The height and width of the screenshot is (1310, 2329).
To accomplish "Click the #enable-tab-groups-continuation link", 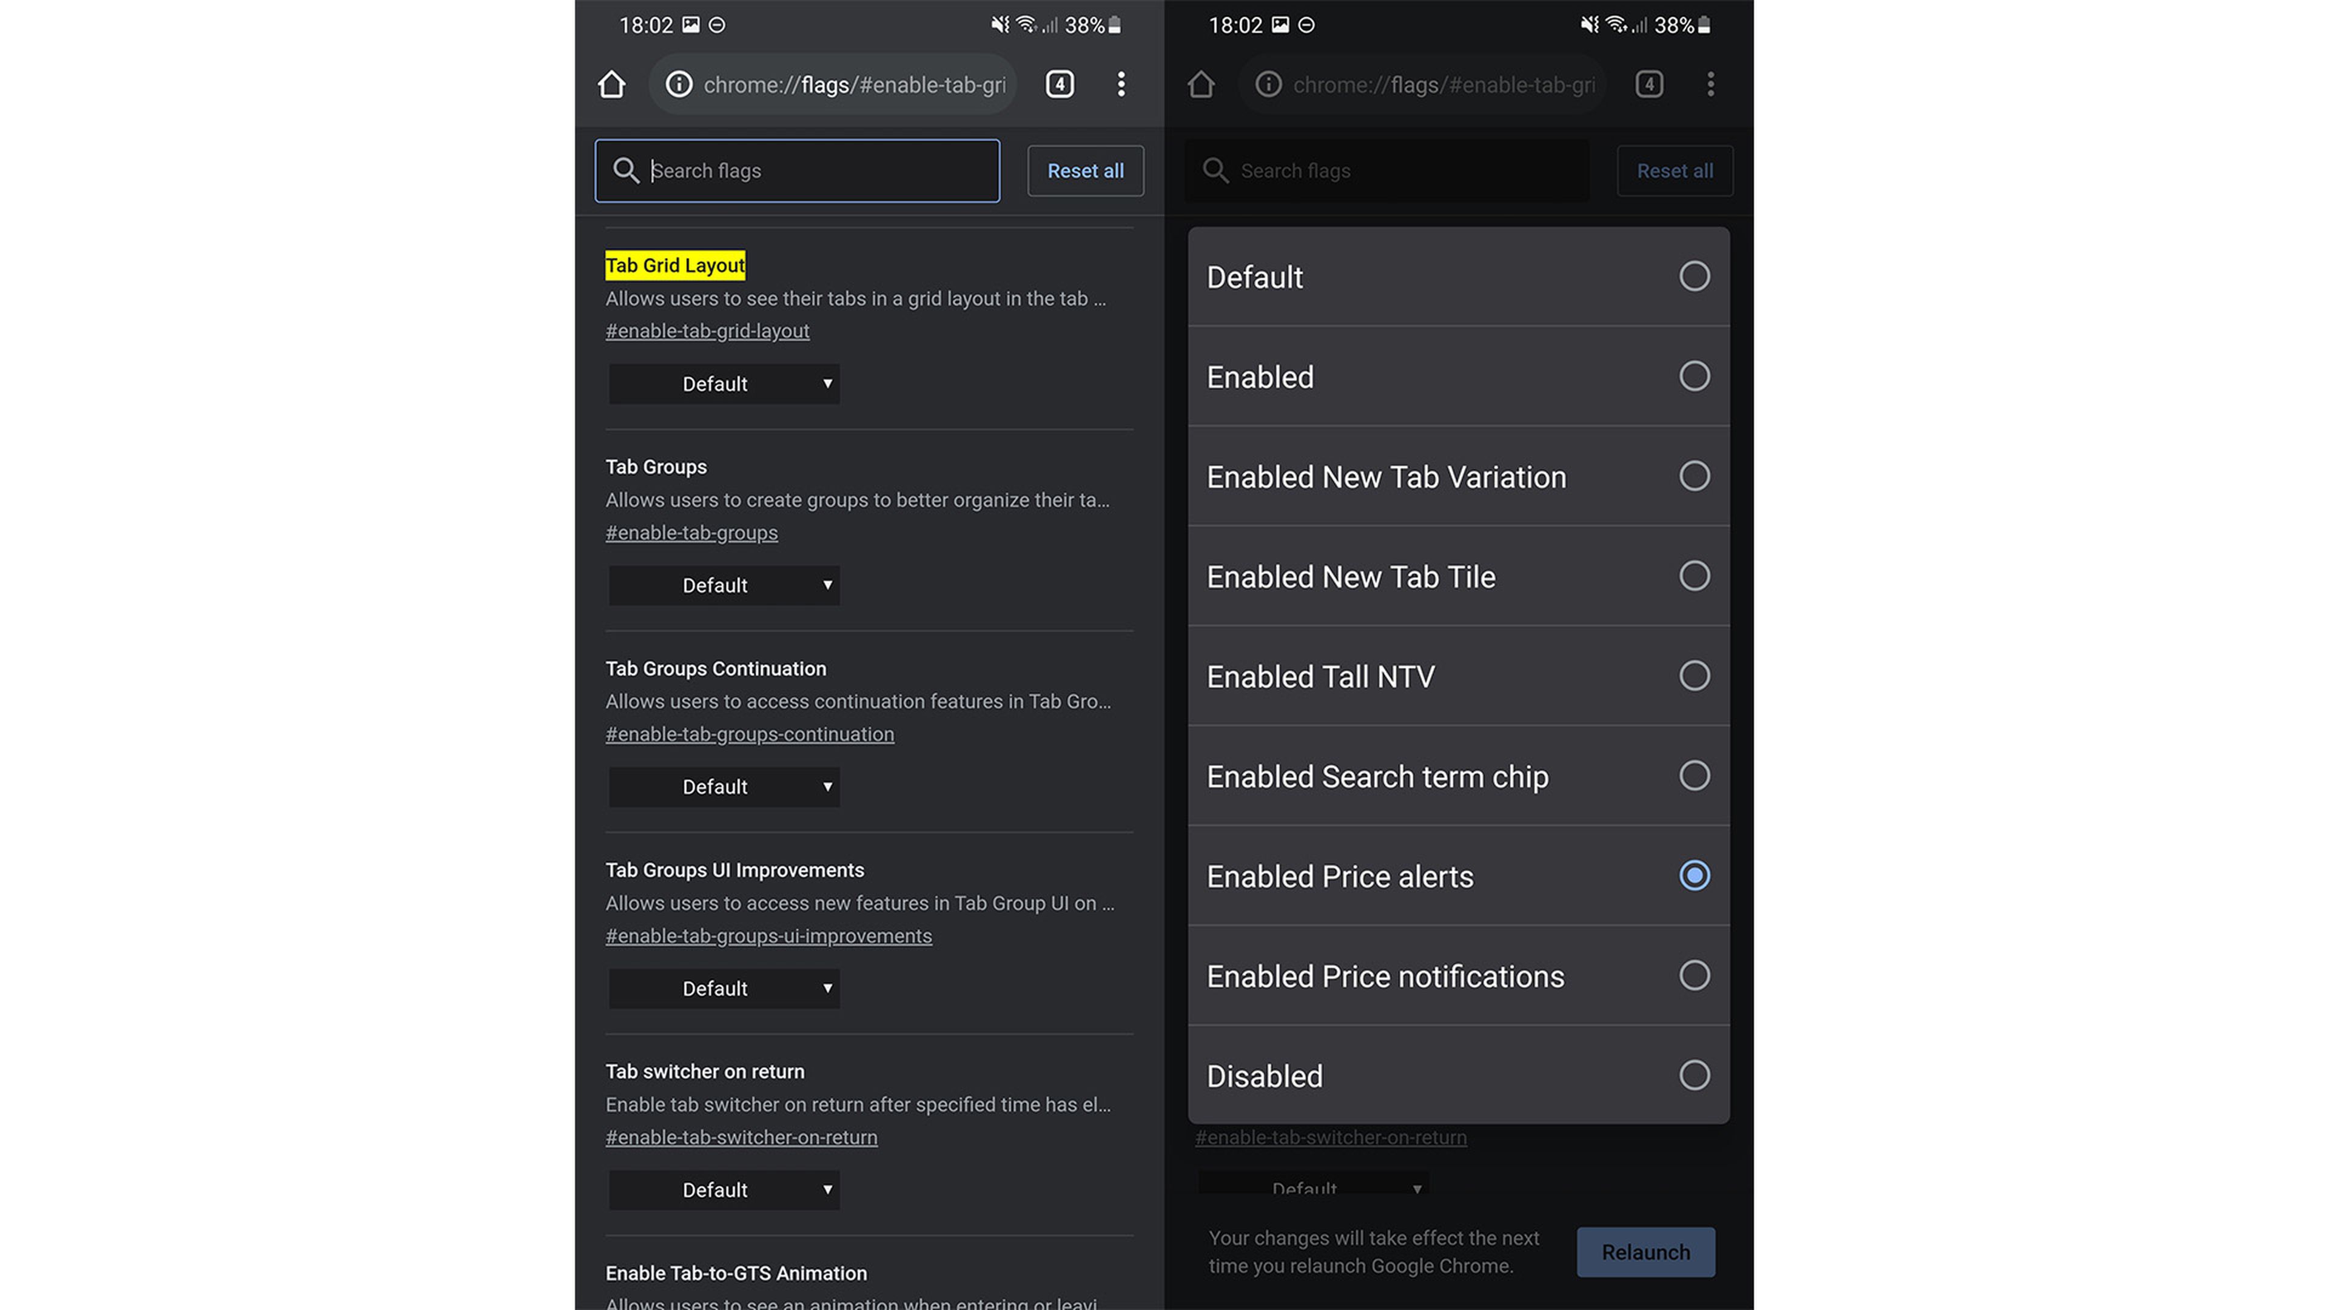I will (x=750, y=734).
